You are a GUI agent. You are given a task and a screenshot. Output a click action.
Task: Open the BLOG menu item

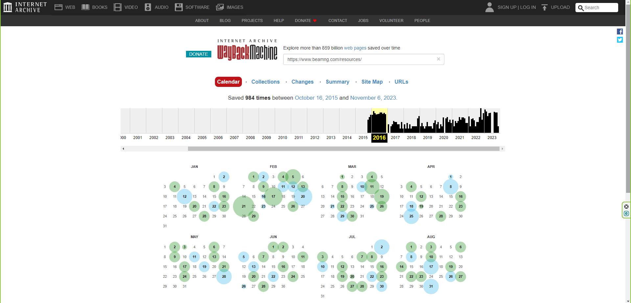click(x=225, y=21)
